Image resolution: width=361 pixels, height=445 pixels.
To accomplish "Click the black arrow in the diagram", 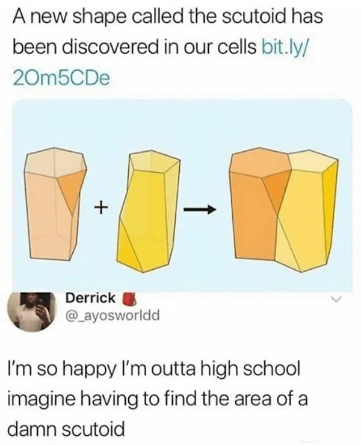I will 199,210.
